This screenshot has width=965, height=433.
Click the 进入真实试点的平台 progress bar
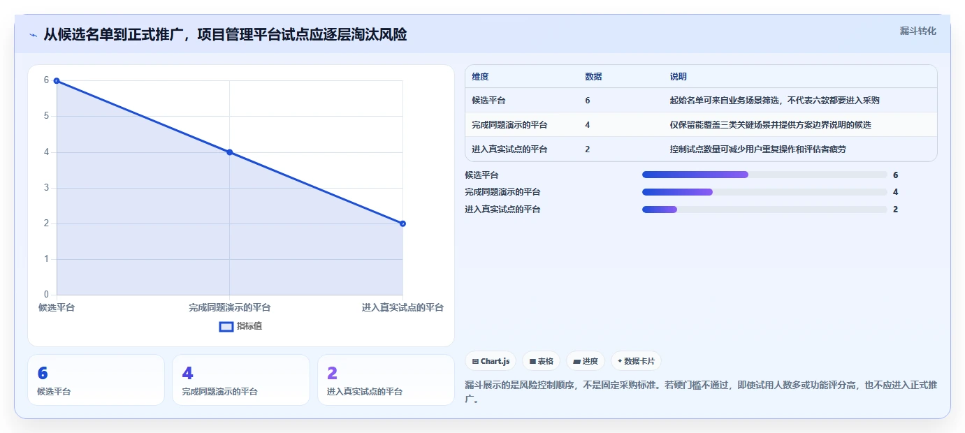(x=764, y=210)
